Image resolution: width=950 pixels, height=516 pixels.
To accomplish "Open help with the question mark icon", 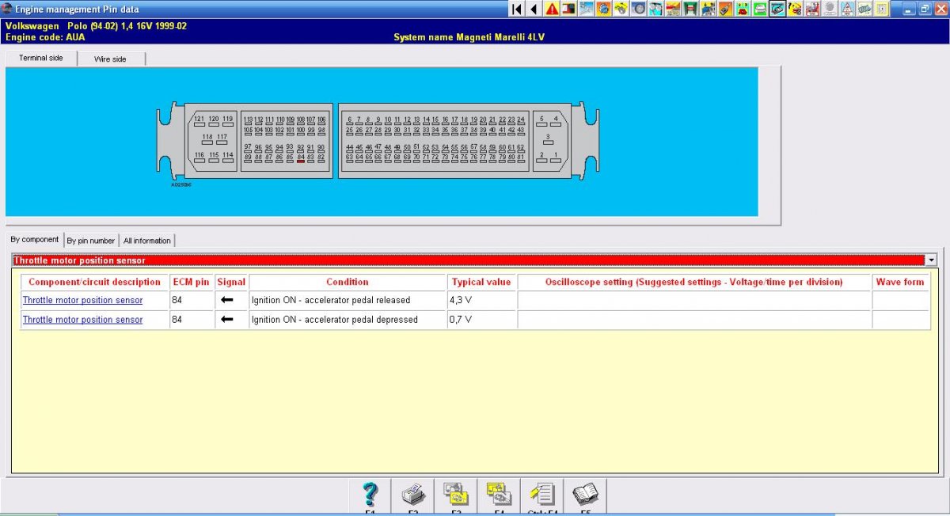I will coord(370,495).
